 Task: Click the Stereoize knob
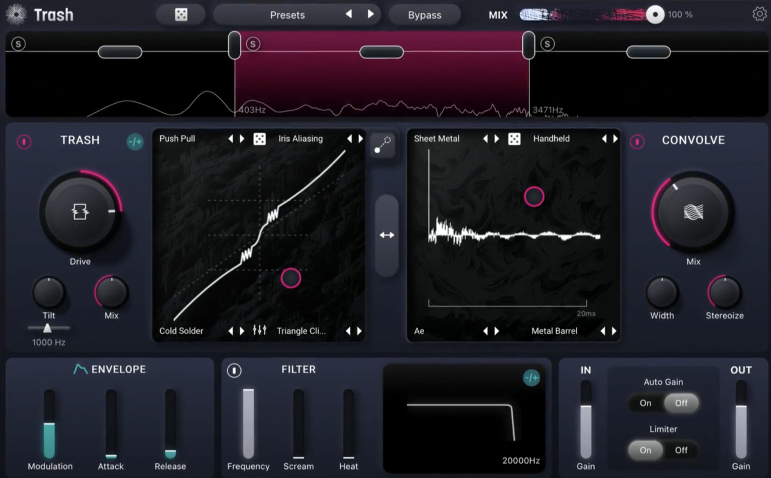coord(725,292)
